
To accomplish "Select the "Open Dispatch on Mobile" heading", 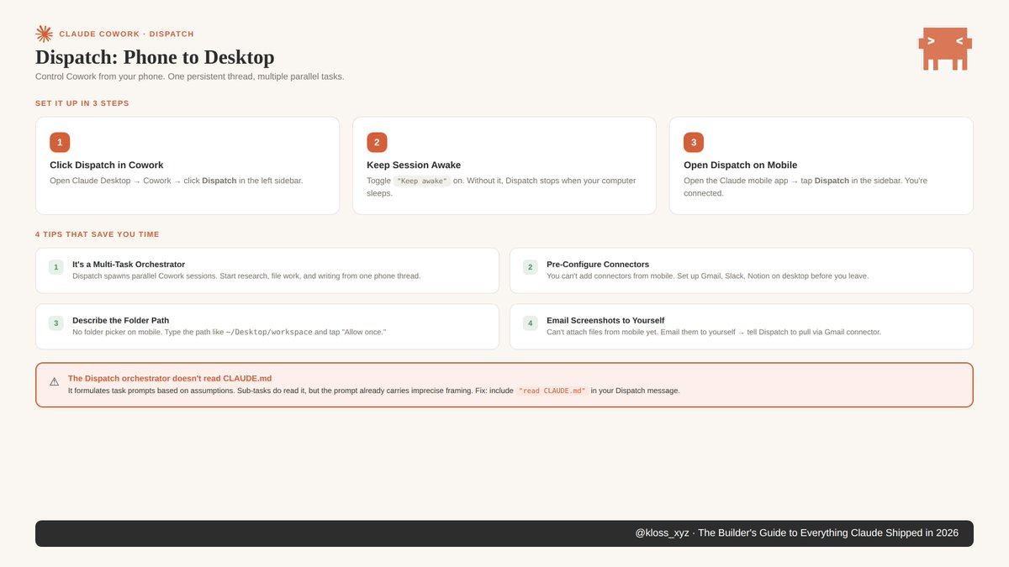I will tap(740, 165).
